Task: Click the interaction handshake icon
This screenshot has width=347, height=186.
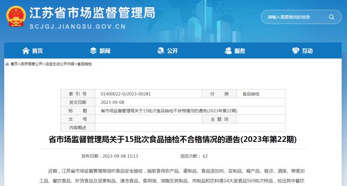Action: pos(296,51)
